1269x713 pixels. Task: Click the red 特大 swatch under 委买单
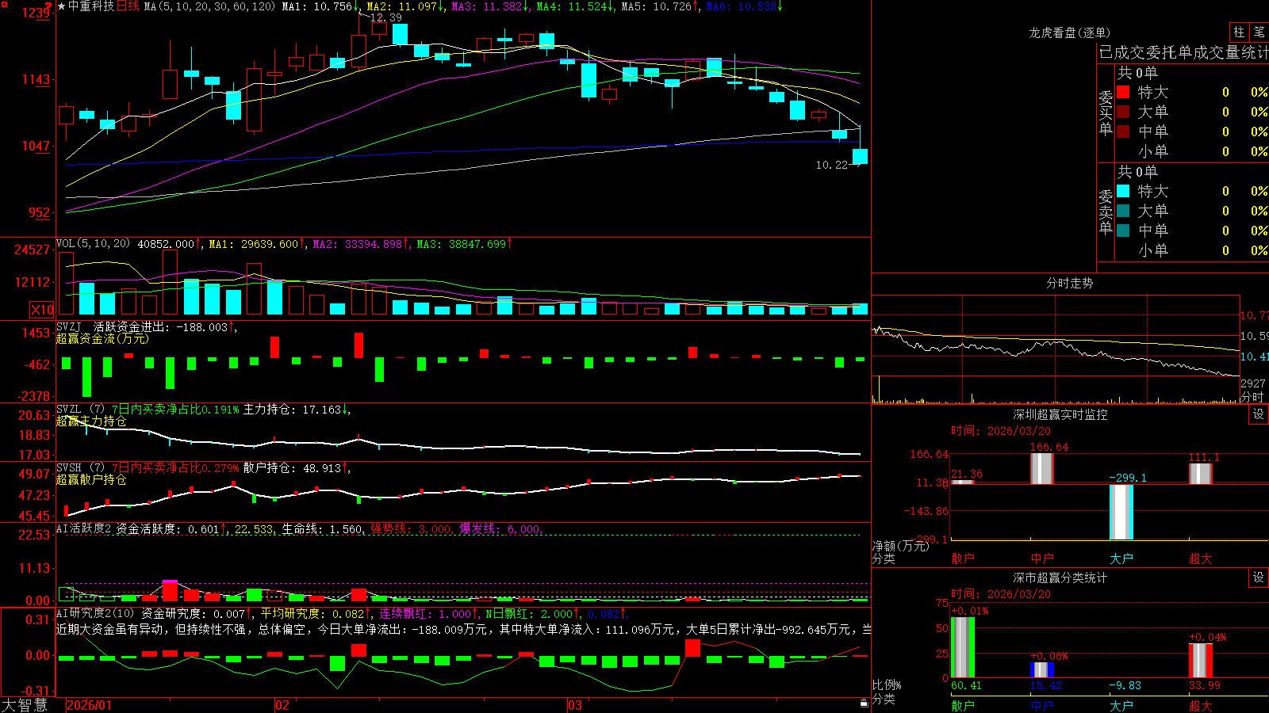pyautogui.click(x=1123, y=92)
